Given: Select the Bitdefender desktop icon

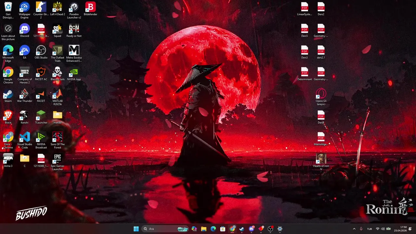Looking at the screenshot, I should coord(90,9).
